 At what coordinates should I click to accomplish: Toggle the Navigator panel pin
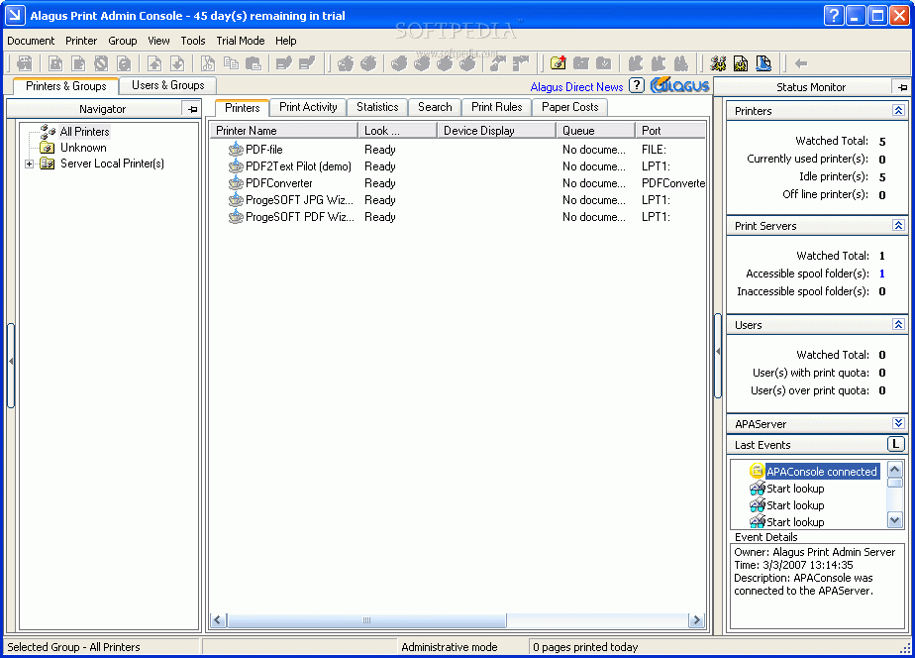[x=192, y=109]
